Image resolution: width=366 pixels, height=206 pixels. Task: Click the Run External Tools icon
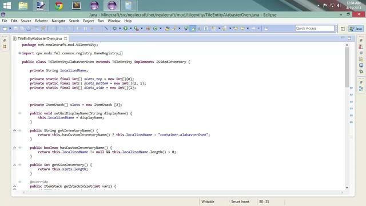pyautogui.click(x=136, y=29)
